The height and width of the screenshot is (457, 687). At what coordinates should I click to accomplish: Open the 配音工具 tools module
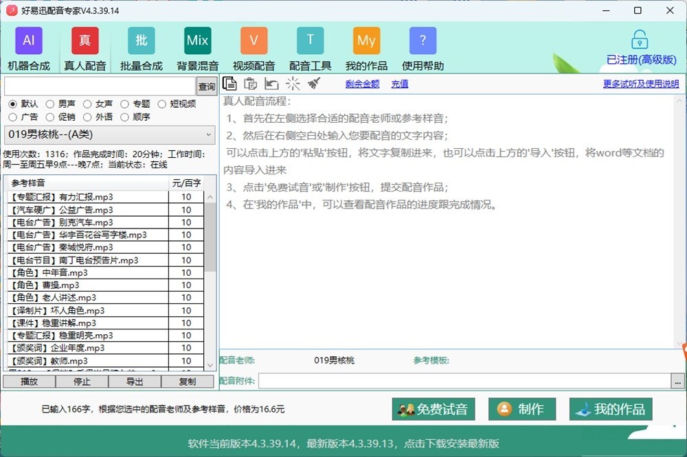[x=310, y=49]
